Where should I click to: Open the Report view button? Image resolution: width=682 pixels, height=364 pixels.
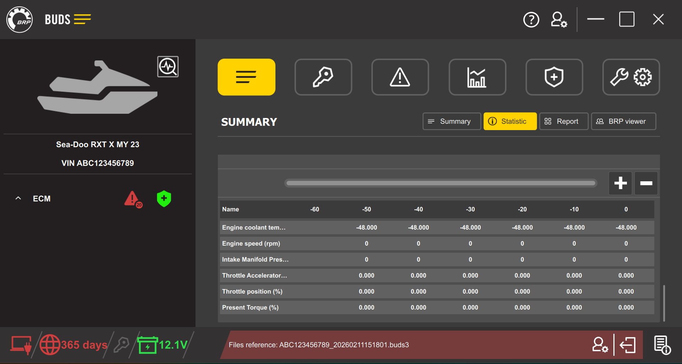563,122
